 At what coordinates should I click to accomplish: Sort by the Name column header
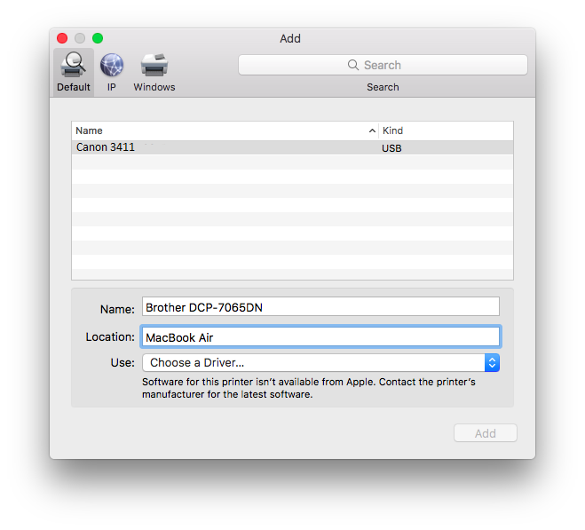pos(225,131)
